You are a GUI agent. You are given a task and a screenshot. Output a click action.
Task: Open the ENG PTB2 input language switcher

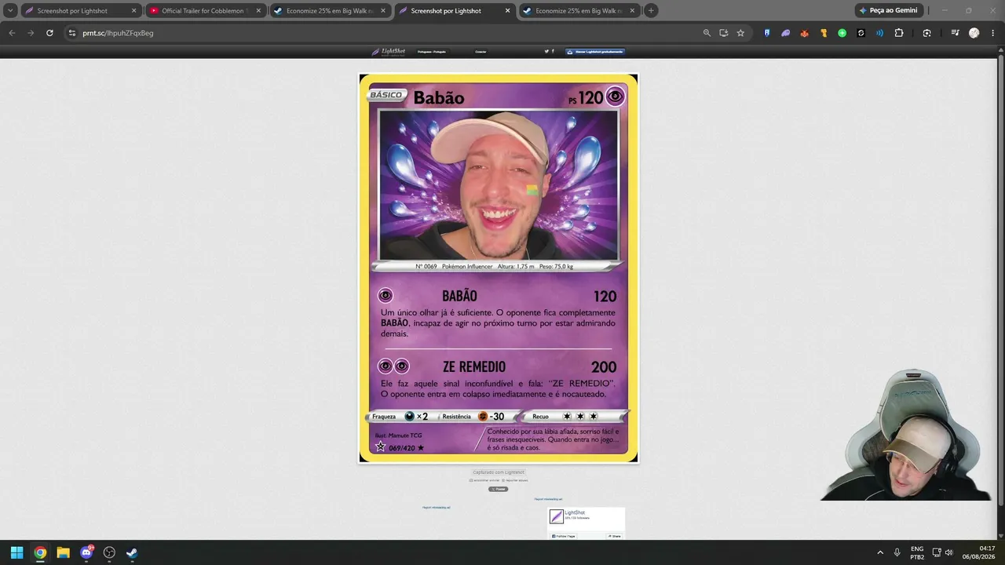[917, 552]
